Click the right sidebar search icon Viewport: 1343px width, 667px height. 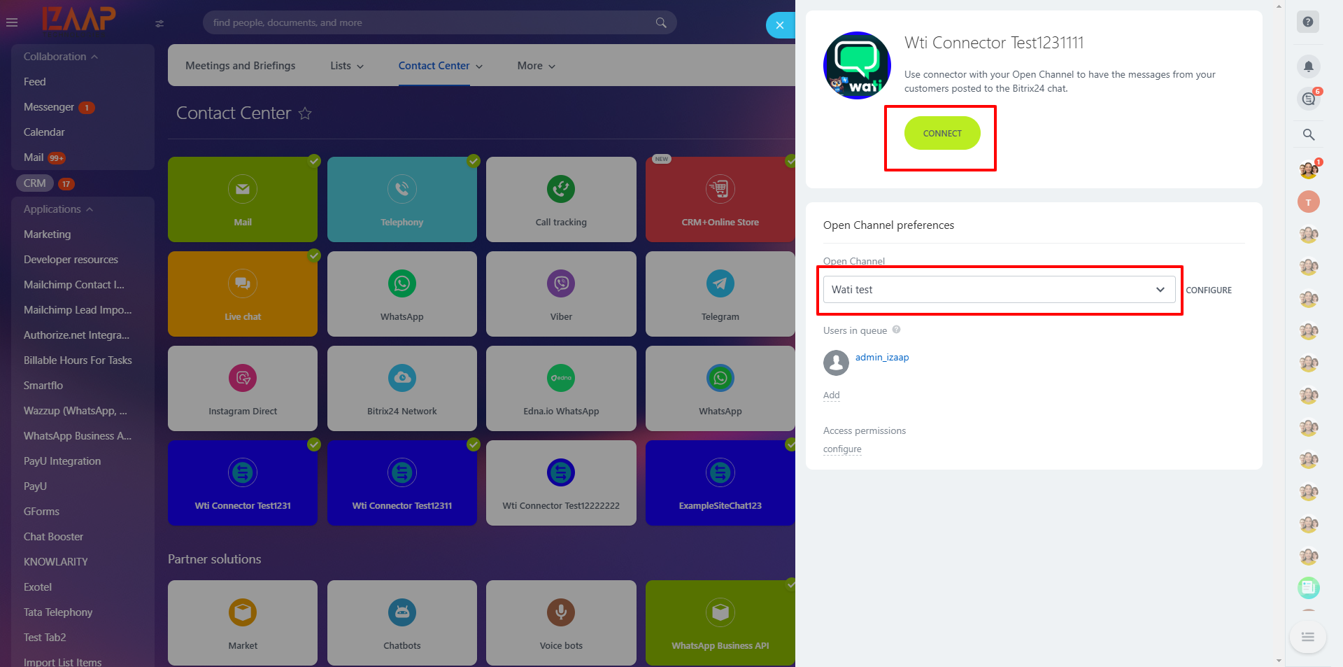[1309, 134]
